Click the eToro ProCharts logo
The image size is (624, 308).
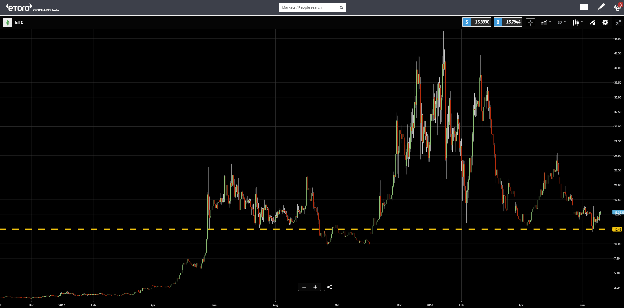[32, 7]
